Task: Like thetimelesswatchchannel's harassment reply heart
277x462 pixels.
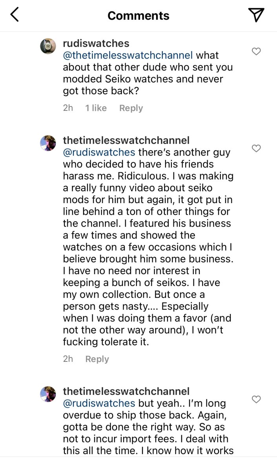Action: [x=256, y=148]
